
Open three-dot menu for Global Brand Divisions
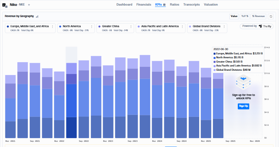(x=224, y=27)
